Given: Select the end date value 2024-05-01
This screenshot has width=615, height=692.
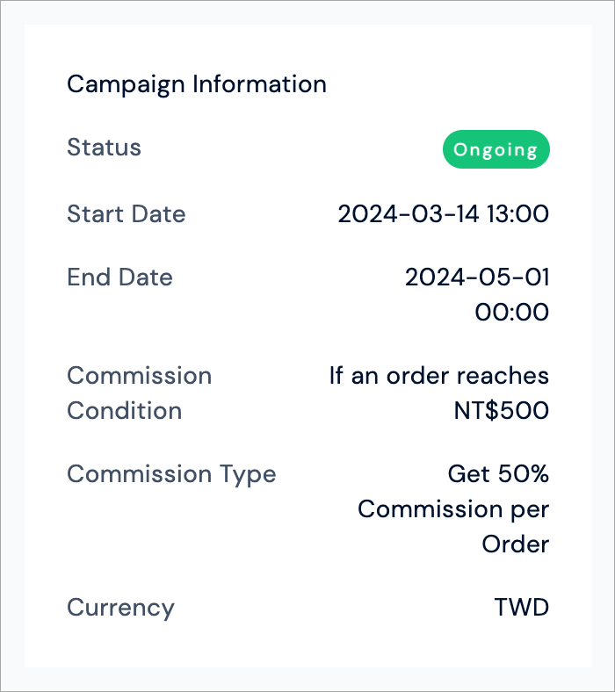Looking at the screenshot, I should pos(477,278).
